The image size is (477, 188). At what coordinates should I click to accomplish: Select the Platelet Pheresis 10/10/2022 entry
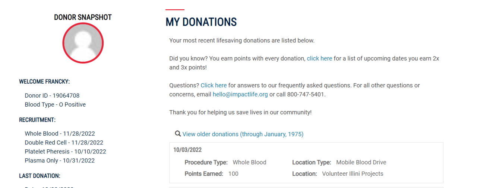pyautogui.click(x=65, y=152)
